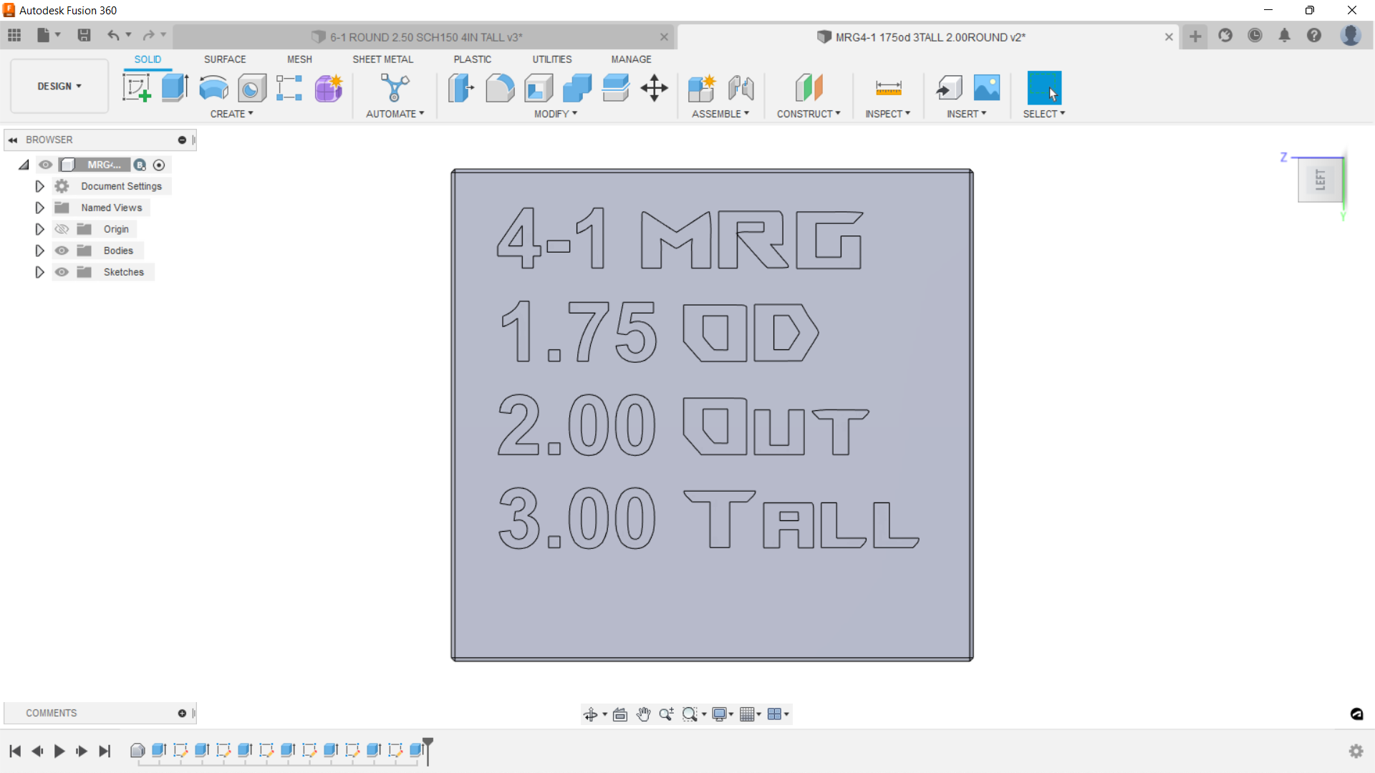This screenshot has height=773, width=1375.
Task: Open the MODIFY dropdown menu
Action: 555,114
